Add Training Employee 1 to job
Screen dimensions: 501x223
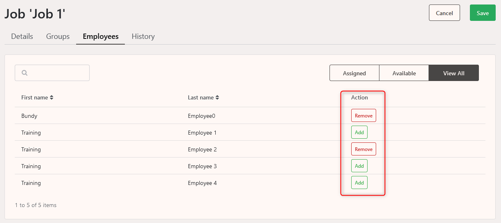pyautogui.click(x=359, y=133)
